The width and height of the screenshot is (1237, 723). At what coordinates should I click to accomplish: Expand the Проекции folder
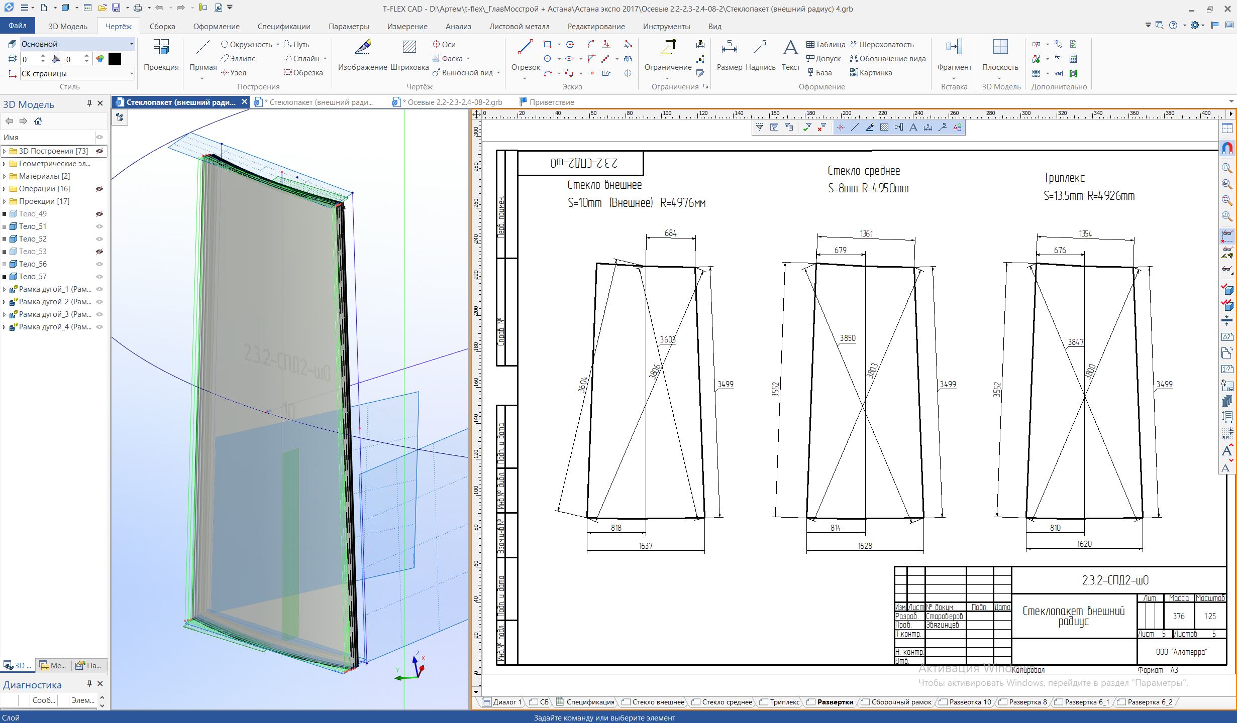click(5, 201)
